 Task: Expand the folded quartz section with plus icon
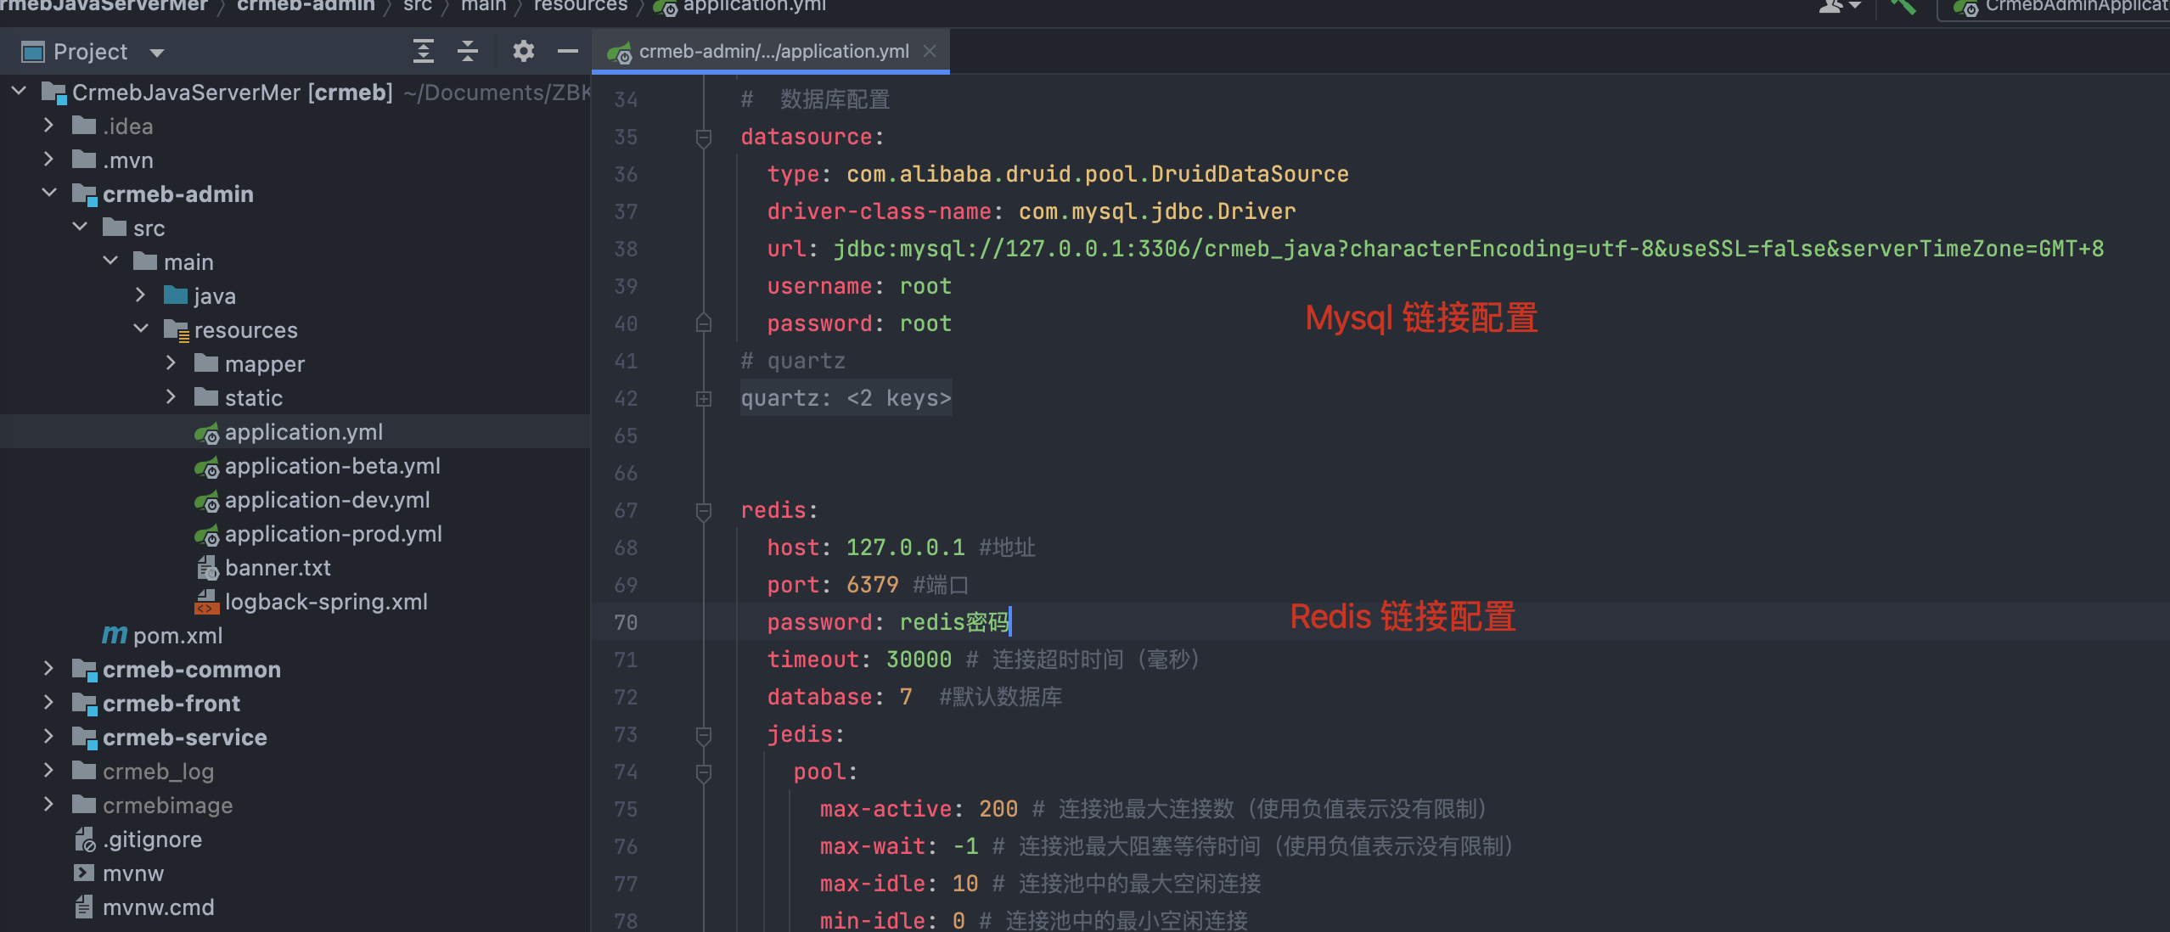(703, 398)
